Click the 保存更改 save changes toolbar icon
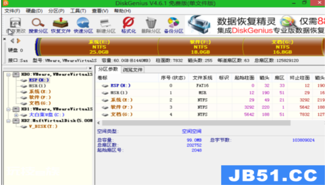The image size is (325, 185). pos(15,25)
